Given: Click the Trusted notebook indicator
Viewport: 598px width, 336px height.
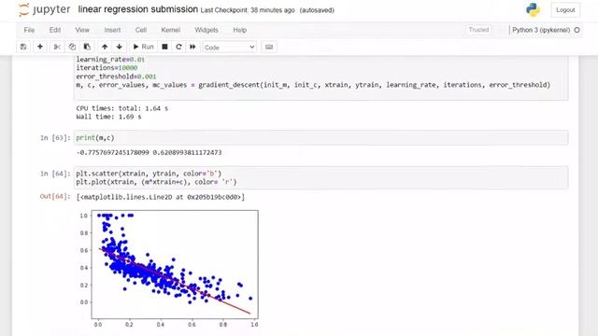Looking at the screenshot, I should [478, 30].
